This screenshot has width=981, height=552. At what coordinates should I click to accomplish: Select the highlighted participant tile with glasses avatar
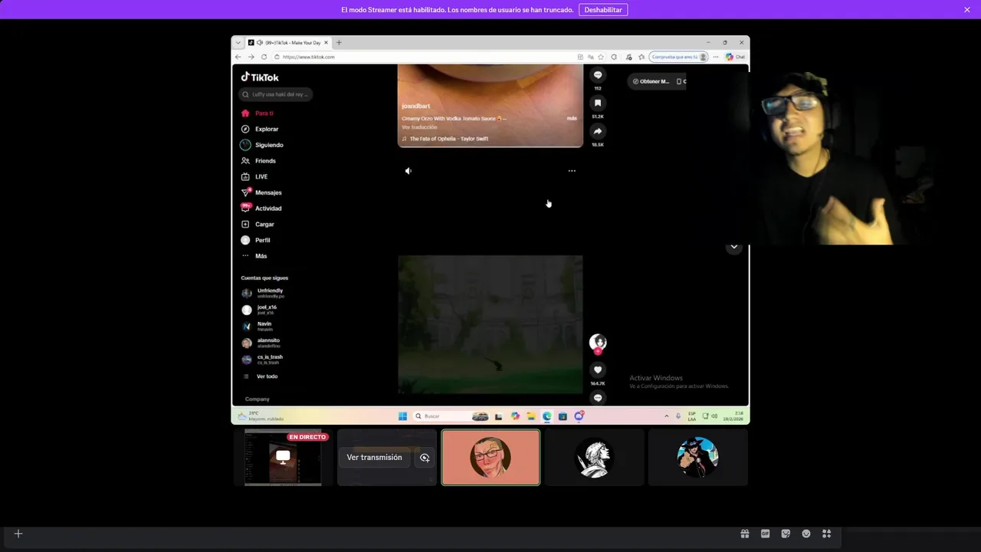coord(490,458)
